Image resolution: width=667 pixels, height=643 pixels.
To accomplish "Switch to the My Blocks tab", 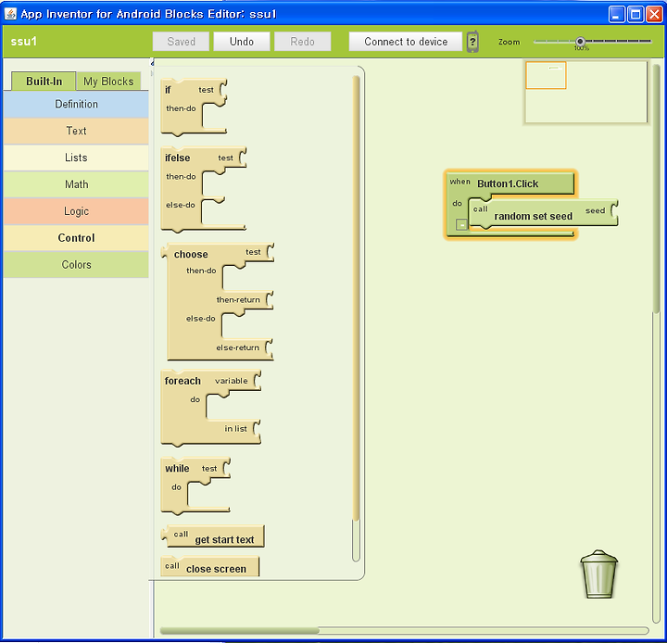I will pyautogui.click(x=108, y=81).
